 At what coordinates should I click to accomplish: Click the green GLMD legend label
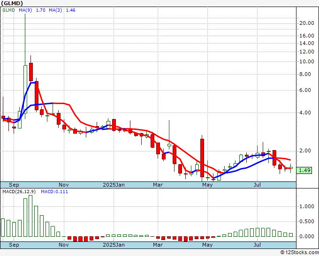pos(8,10)
